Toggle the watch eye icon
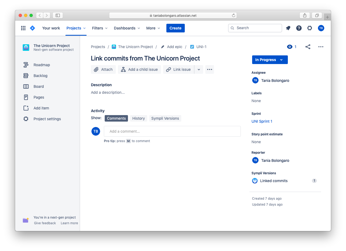Screen dimensions: 346x251 [x=290, y=47]
